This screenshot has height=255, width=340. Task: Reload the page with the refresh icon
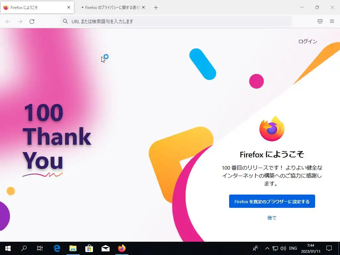click(x=32, y=22)
